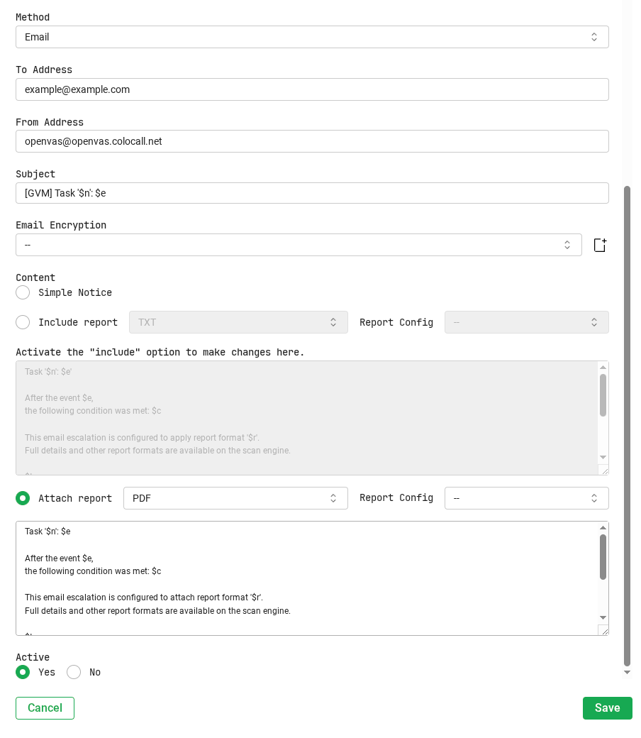This screenshot has width=641, height=738.
Task: Click the dialog's right-side scrollbar
Action: (627, 426)
